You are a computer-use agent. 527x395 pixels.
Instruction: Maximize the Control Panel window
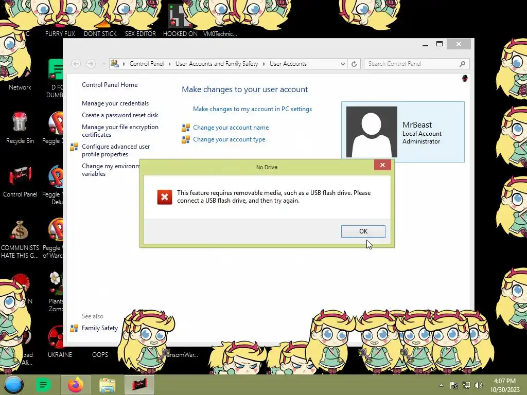click(x=440, y=44)
